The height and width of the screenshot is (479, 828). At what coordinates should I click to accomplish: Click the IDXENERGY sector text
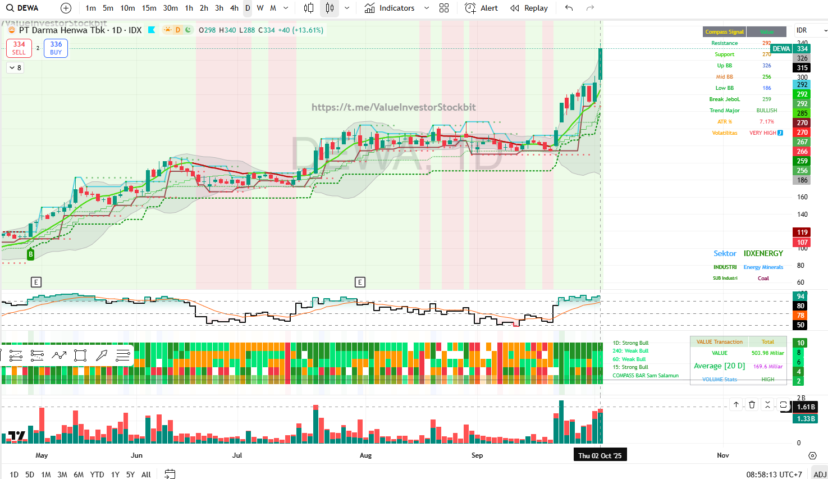[x=763, y=253]
